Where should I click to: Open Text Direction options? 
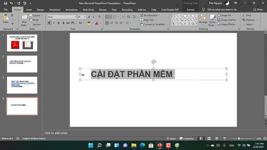coord(150,15)
